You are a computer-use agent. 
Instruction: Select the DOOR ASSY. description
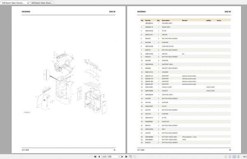[x=166, y=27]
